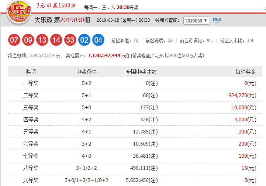This screenshot has height=186, width=266.
Task: Select red ball number 14
Action: pyautogui.click(x=56, y=40)
